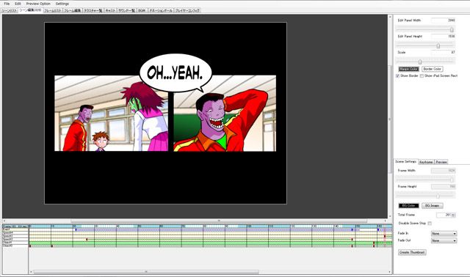Open the BG Color swatch
This screenshot has width=470, height=277.
(408, 206)
